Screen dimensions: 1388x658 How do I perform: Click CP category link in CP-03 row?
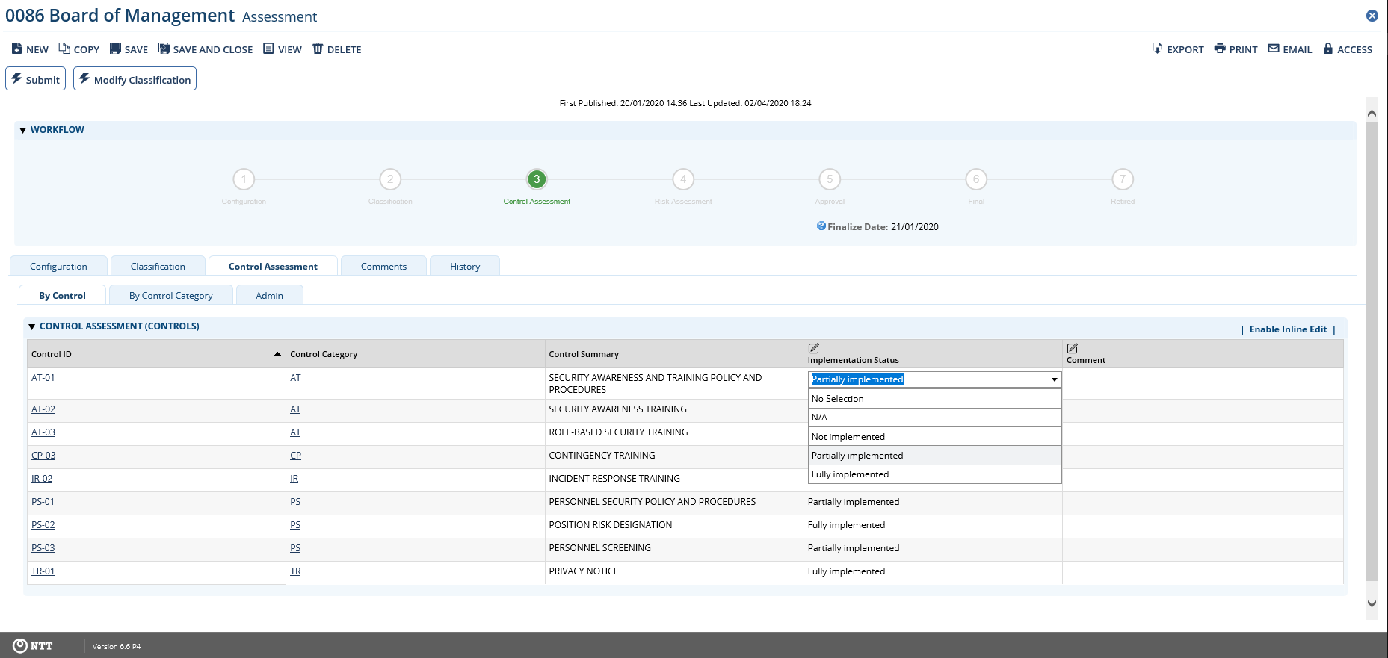(x=295, y=456)
